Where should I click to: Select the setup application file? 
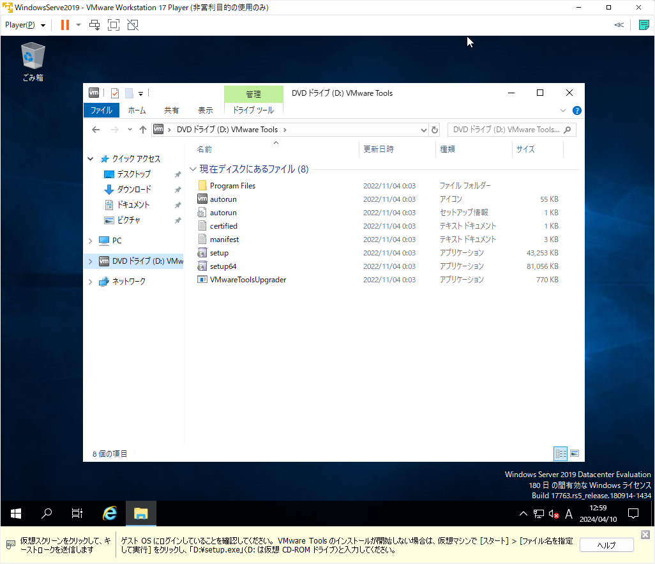click(219, 253)
